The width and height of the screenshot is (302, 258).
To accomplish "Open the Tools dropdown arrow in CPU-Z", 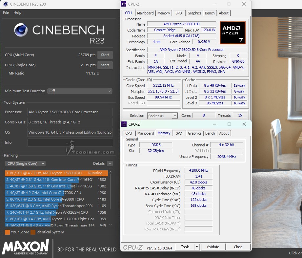I will coord(197,247).
